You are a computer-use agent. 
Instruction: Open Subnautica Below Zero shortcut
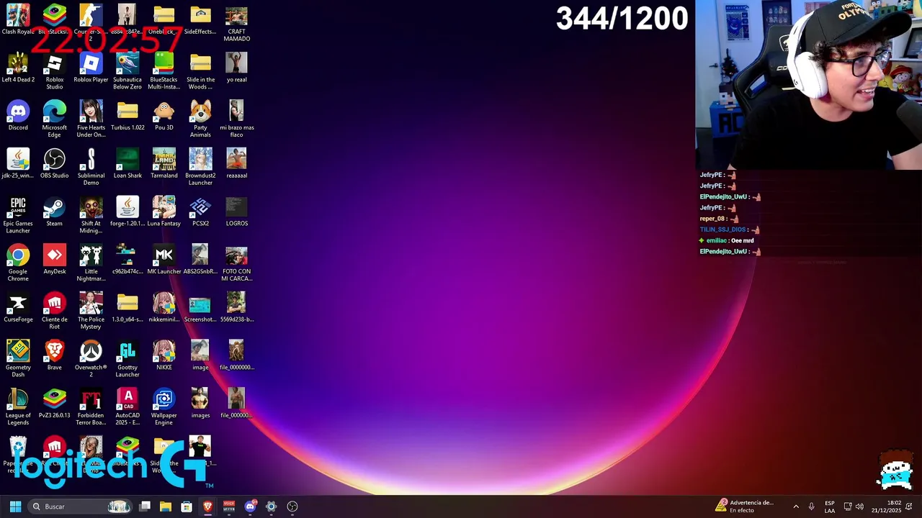coord(127,71)
